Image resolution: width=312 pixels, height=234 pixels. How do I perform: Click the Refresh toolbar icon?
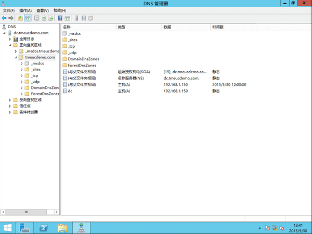coord(44,18)
